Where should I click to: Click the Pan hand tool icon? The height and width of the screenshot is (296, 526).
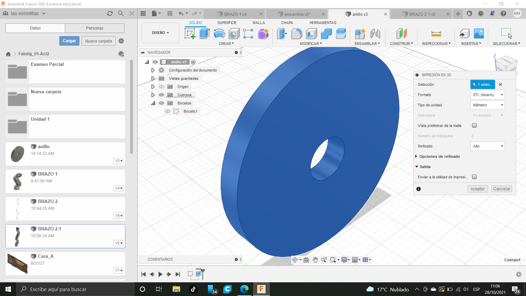coord(315,260)
